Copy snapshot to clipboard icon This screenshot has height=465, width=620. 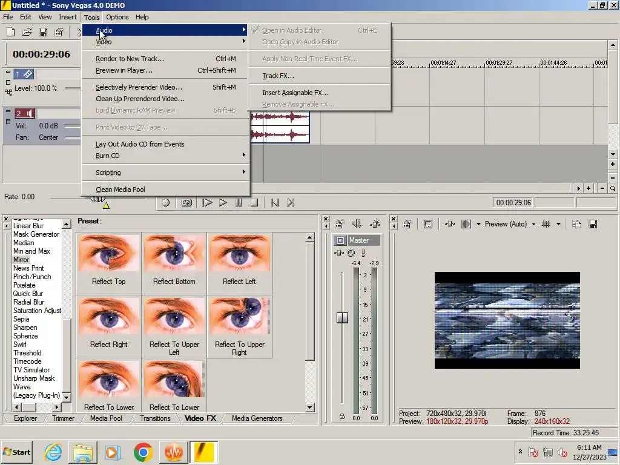(576, 224)
